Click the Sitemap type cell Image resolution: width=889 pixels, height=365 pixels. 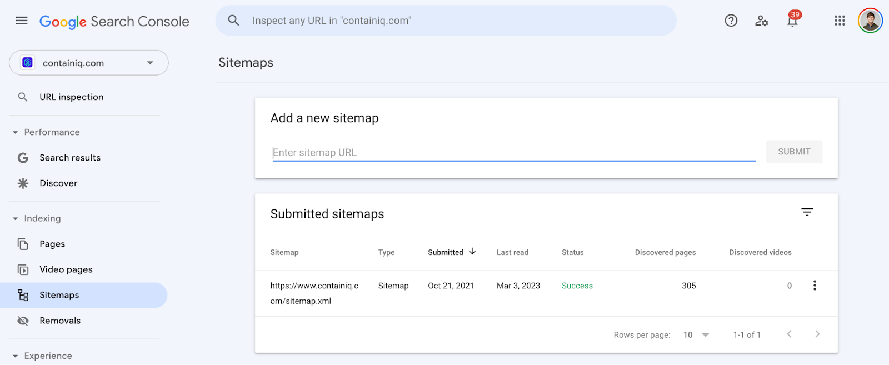coord(393,286)
